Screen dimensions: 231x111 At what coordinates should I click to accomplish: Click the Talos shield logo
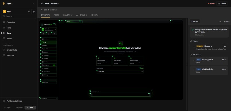coord(4,3)
